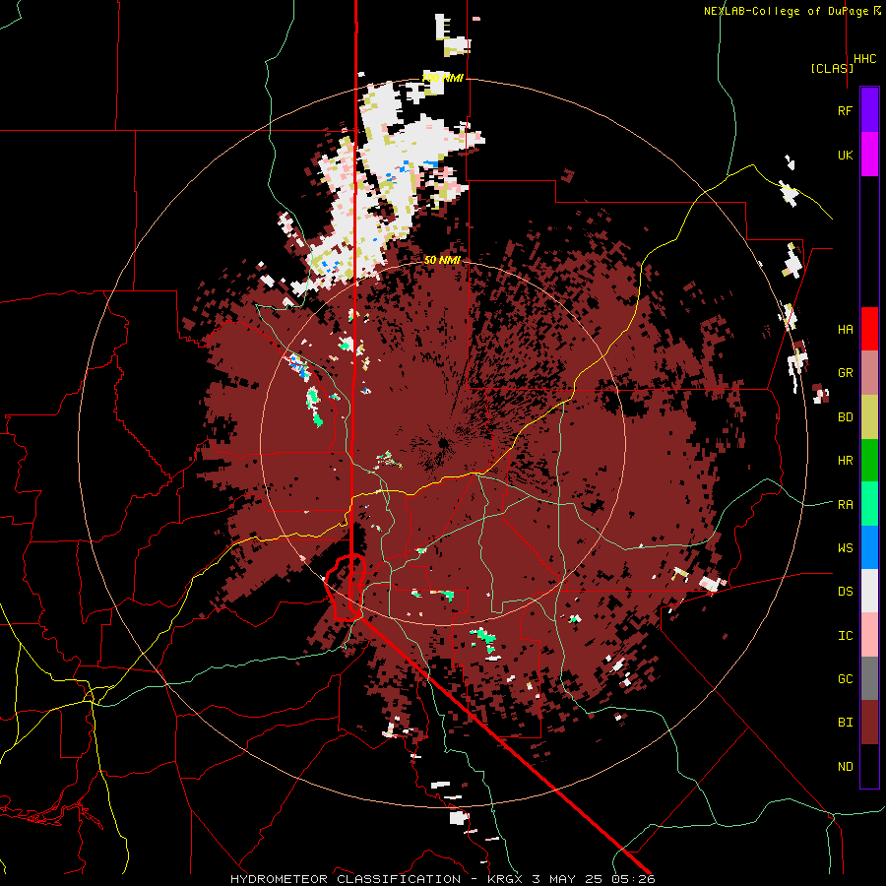The image size is (886, 886).
Task: Click the 'GC' legend label
Action: pos(845,679)
